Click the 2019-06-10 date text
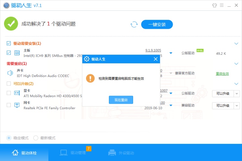242x161 pixels. tap(153, 108)
